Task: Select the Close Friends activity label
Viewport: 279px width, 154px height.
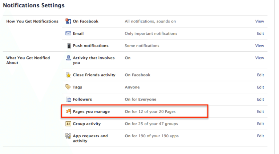Action: point(94,75)
